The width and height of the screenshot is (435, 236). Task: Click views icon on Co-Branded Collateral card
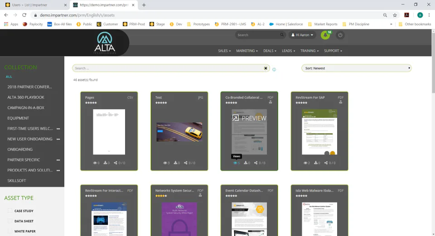tap(235, 163)
